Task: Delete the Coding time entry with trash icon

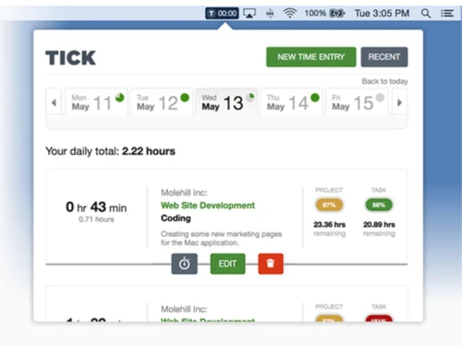Action: pyautogui.click(x=271, y=264)
